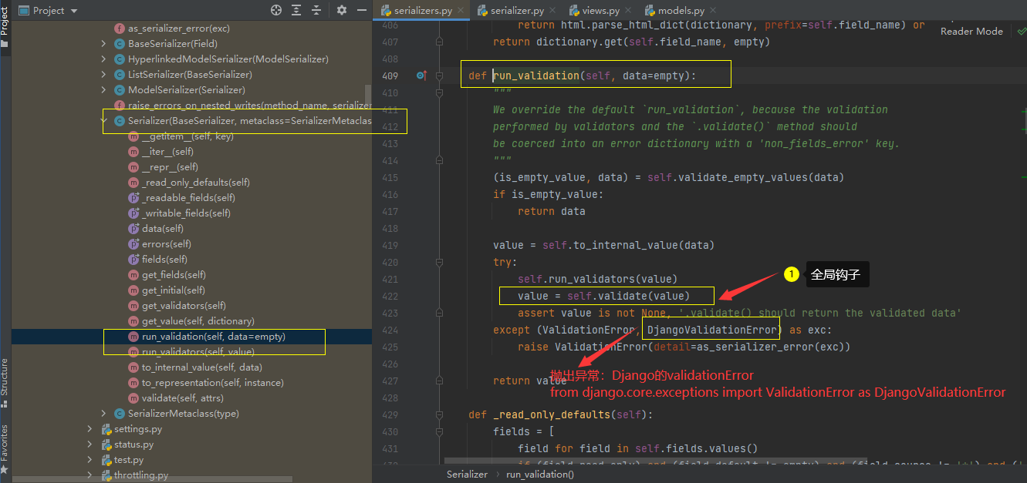
Task: Fold the try block at line 420
Action: point(439,262)
